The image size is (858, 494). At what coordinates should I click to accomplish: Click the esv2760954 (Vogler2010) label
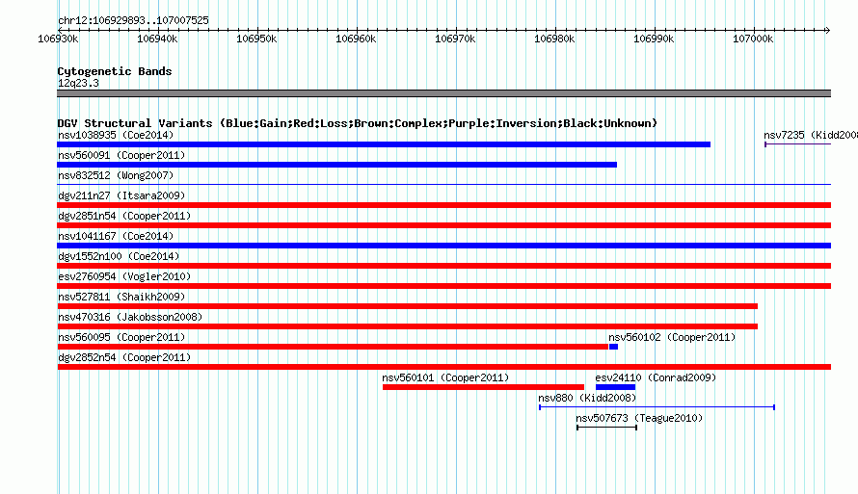(x=124, y=276)
